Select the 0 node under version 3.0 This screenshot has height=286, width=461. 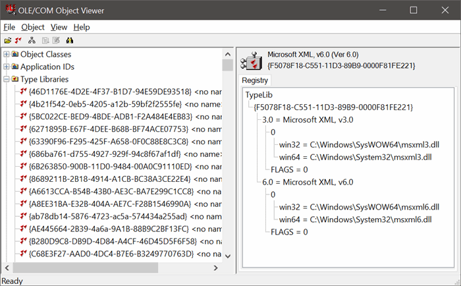(x=273, y=132)
